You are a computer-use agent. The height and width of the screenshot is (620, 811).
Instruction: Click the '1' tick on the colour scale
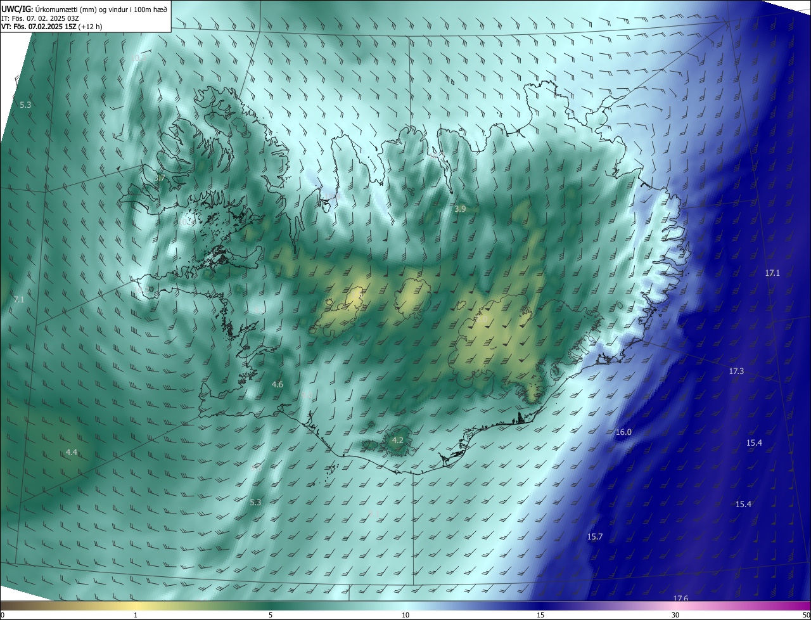136,616
